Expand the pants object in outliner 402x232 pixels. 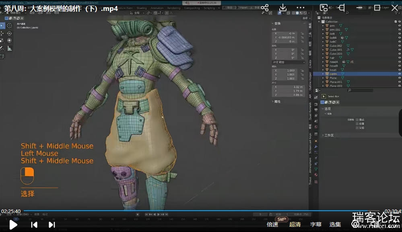tap(323, 74)
